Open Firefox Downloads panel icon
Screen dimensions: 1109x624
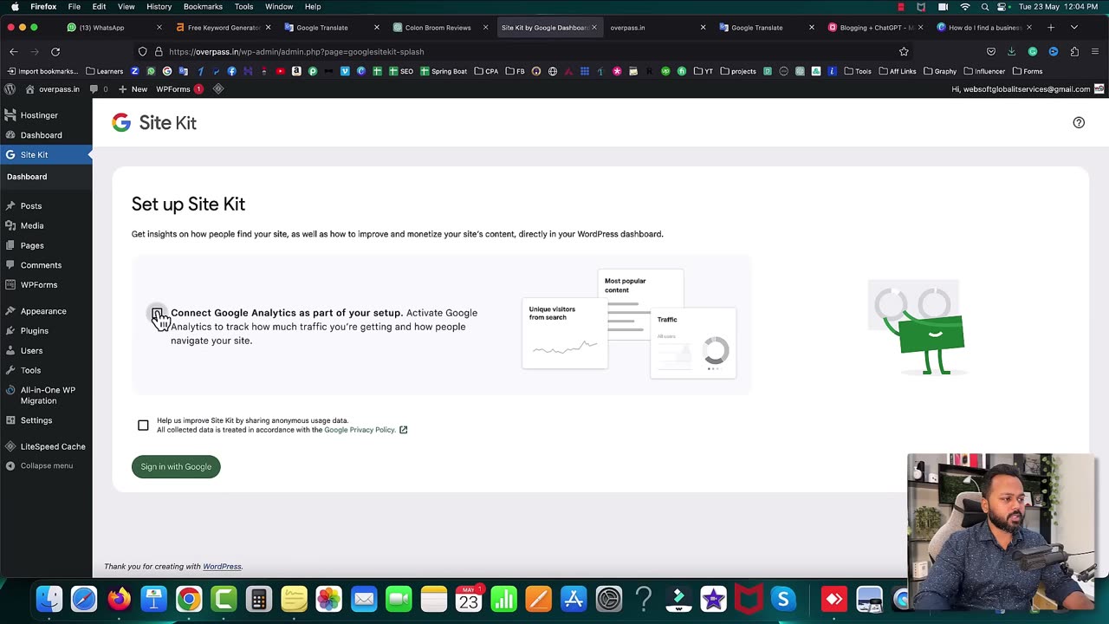click(x=1011, y=52)
